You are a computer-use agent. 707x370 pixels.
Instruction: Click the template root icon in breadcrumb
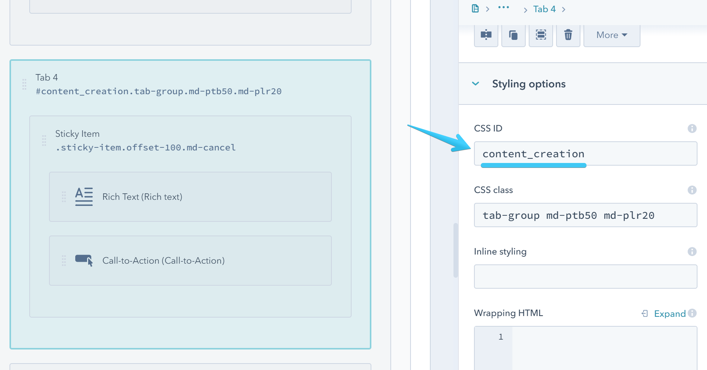pyautogui.click(x=475, y=8)
